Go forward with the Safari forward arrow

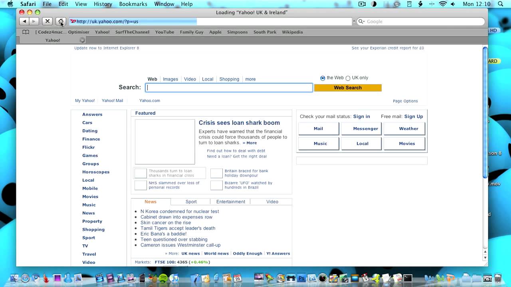[34, 22]
